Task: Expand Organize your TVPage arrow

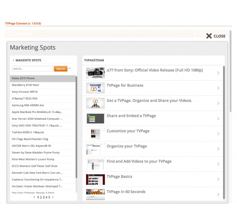Action: point(218,149)
